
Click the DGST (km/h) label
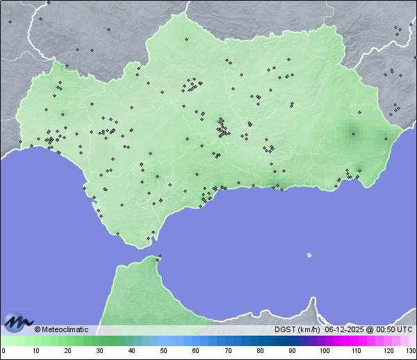[x=297, y=329]
